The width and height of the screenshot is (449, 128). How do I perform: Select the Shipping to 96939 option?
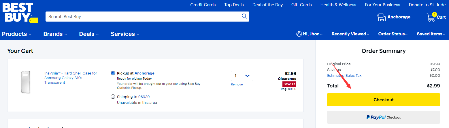[113, 97]
